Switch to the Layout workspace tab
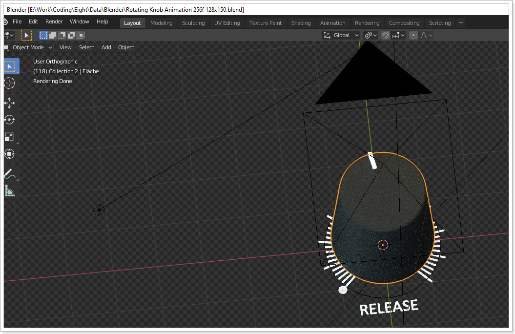515x334 pixels. (132, 23)
